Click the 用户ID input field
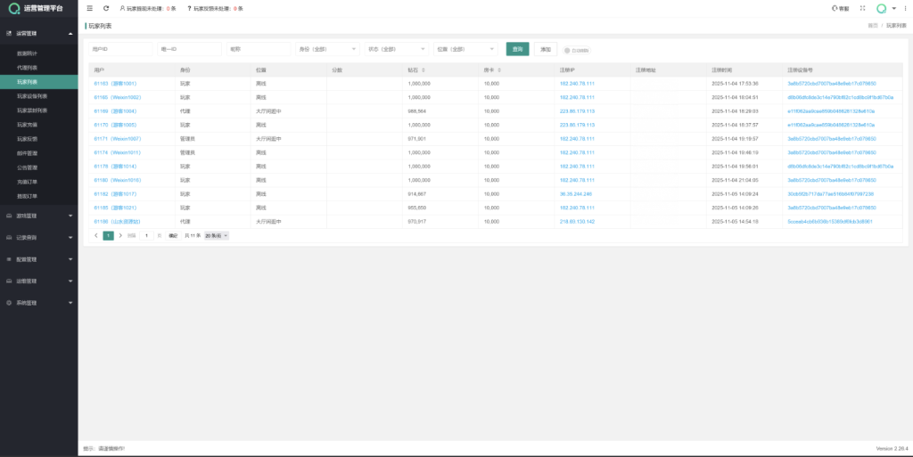 point(119,49)
